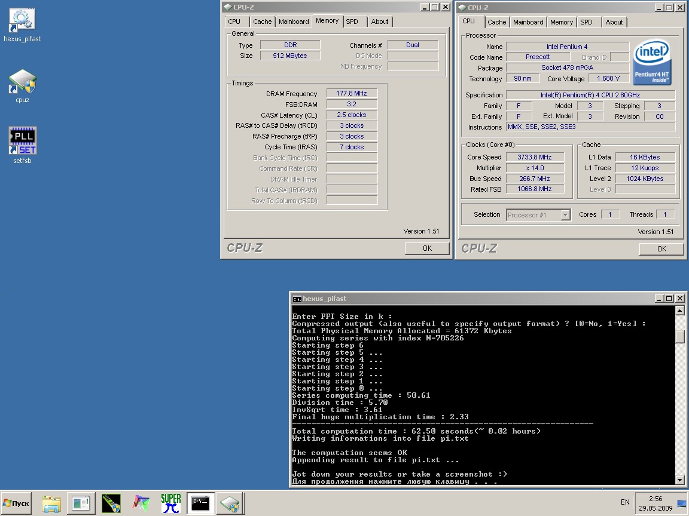689x516 pixels.
Task: Click the CAS# Latency 2.5 clocks value
Action: click(352, 115)
